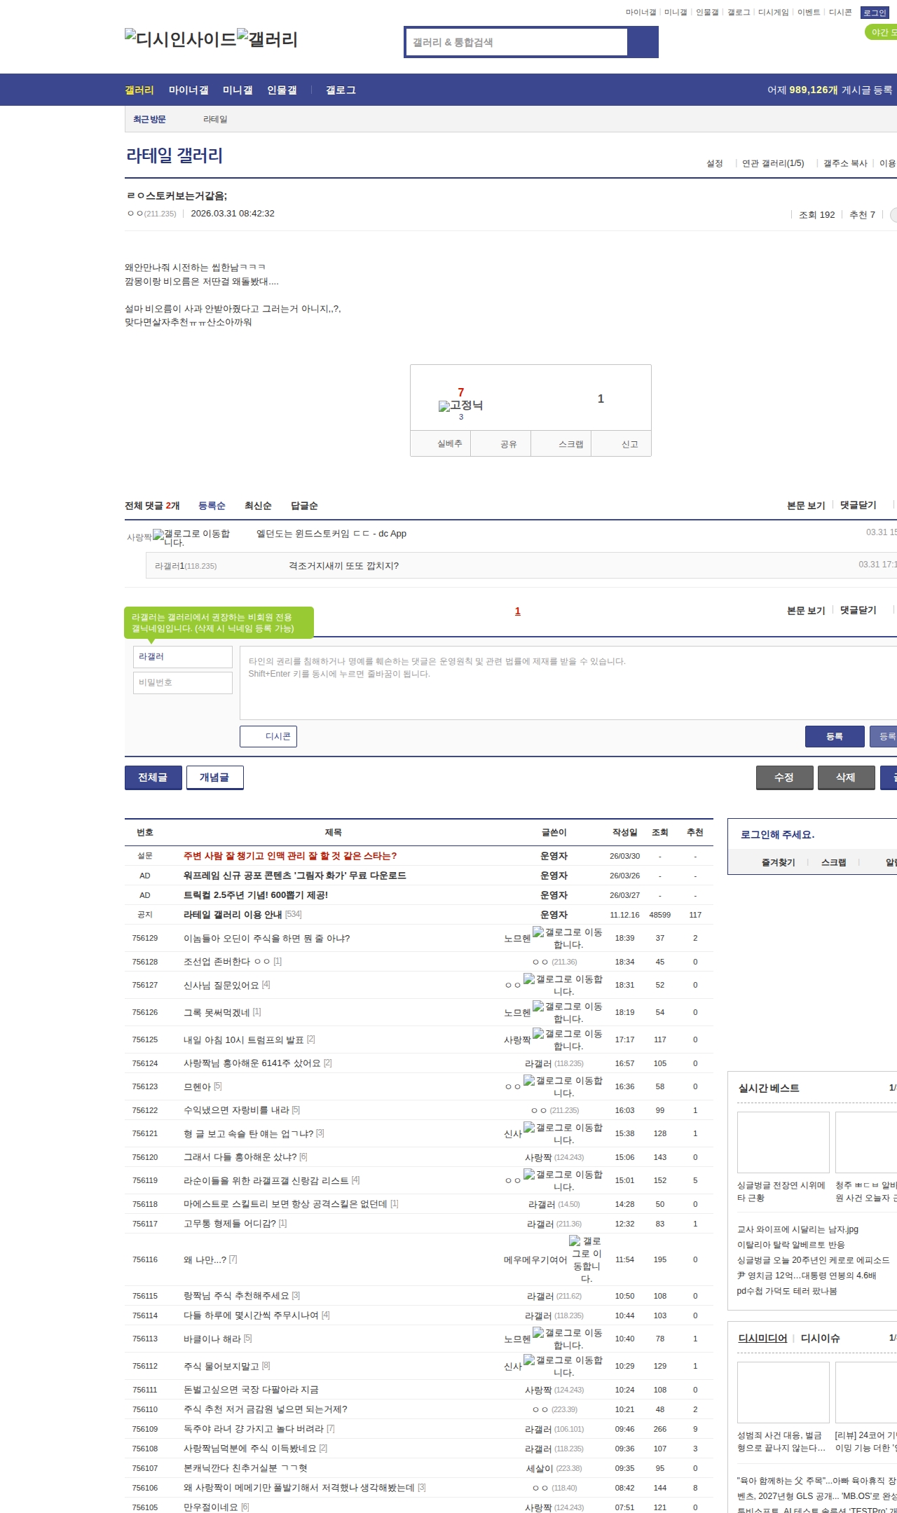Click the search button beside the search box
Screen dimensions: 897x1513
click(x=643, y=42)
